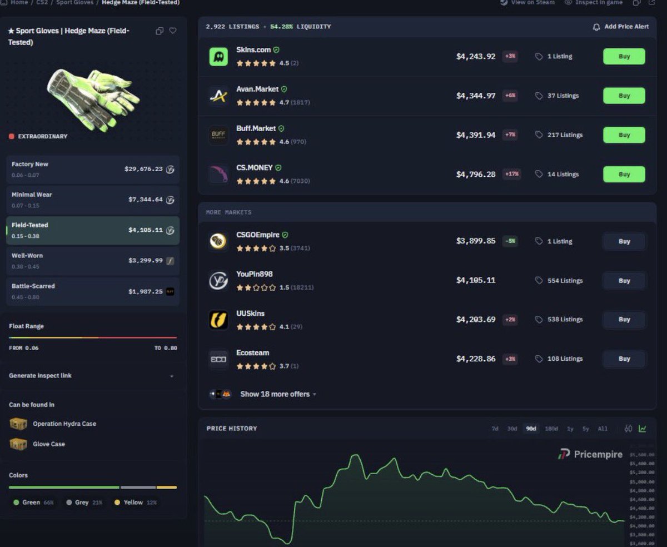Click the green segment of Colors bar
This screenshot has width=667, height=547.
[64, 488]
